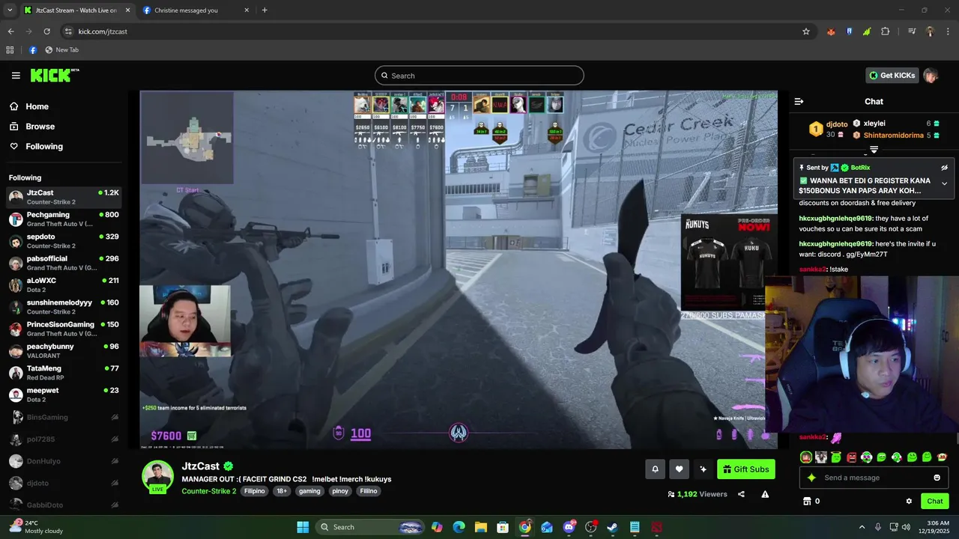Open Windows Start menu

pos(303,527)
